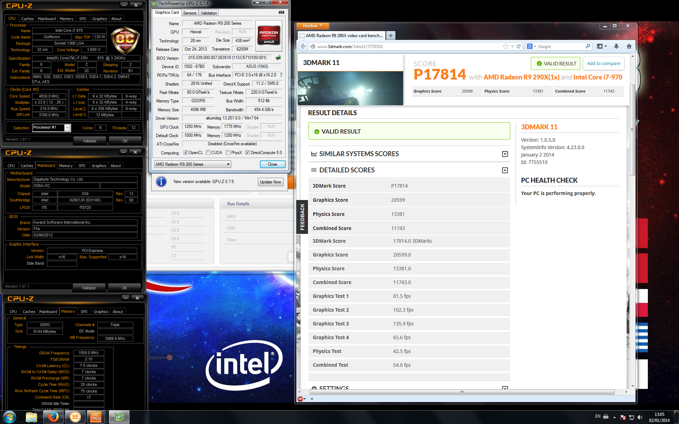Click the vertical scrollbar thumb of the 3DMark page

click(x=632, y=130)
